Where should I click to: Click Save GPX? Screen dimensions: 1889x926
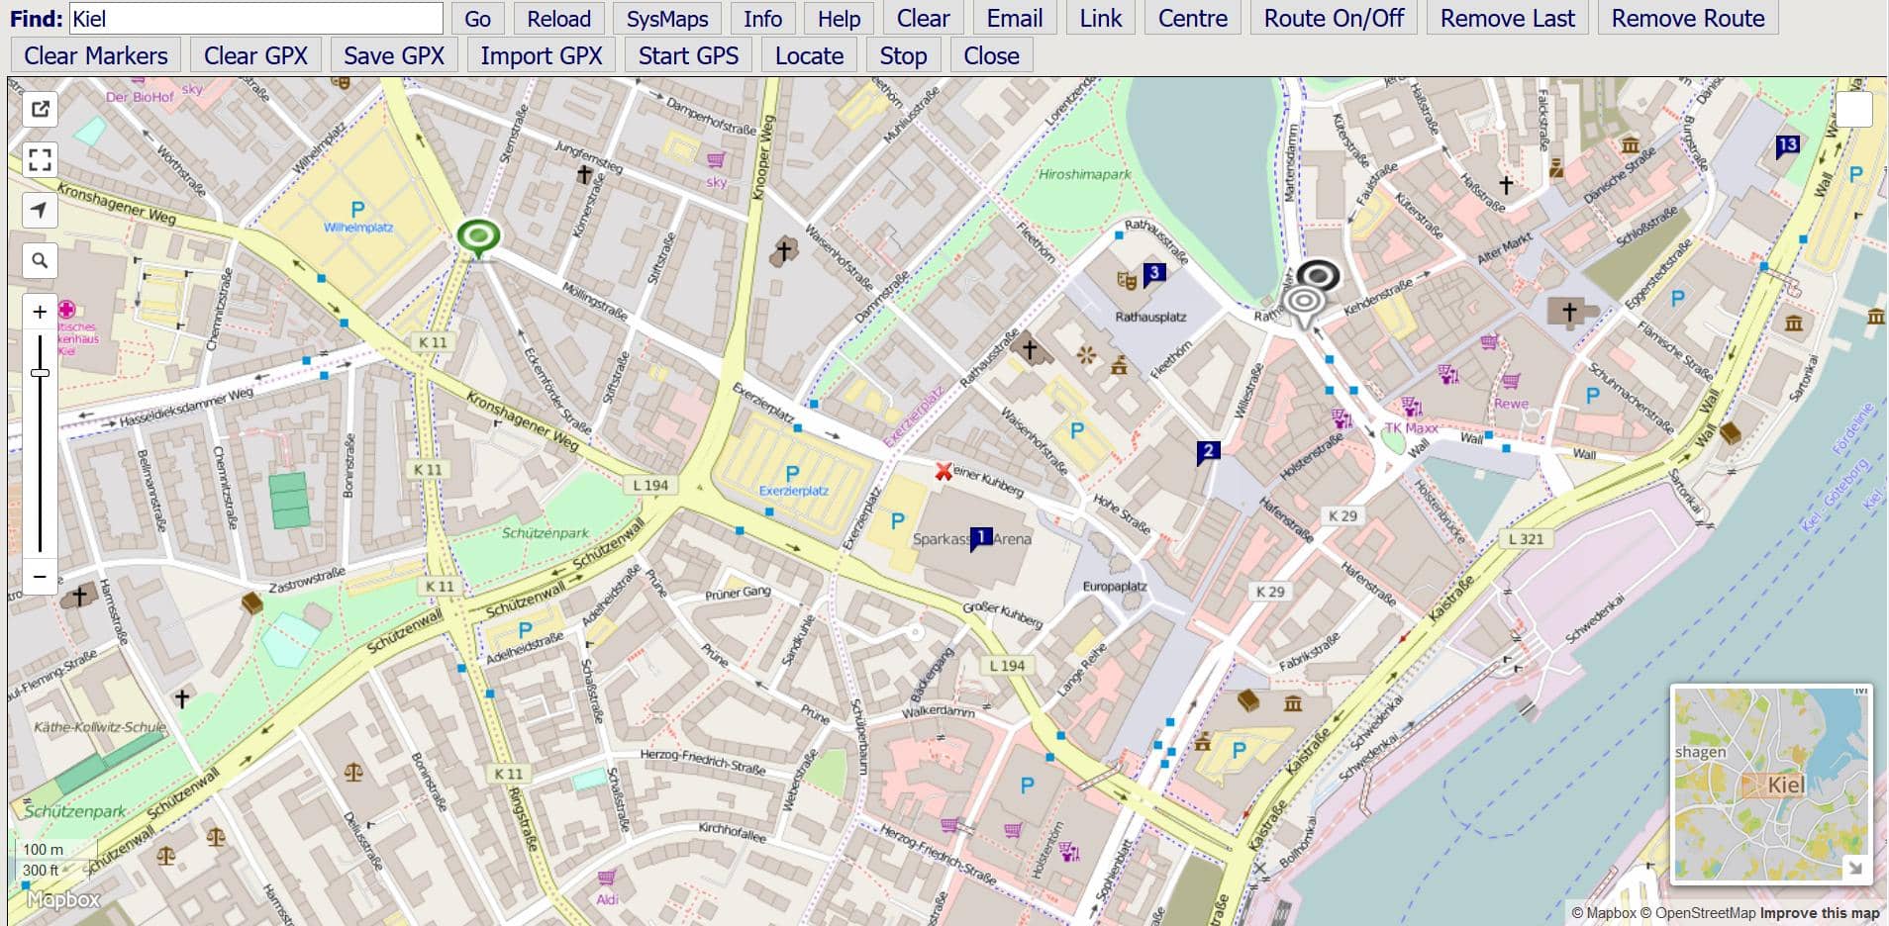(394, 56)
